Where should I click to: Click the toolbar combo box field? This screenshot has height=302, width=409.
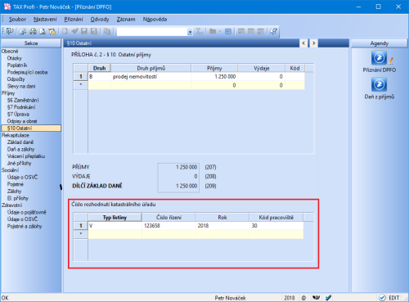(x=152, y=32)
